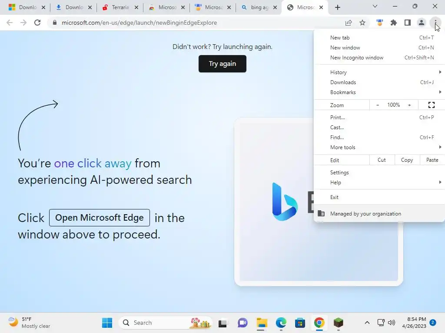Open File Explorer from taskbar
The width and height of the screenshot is (445, 333).
coord(262,323)
